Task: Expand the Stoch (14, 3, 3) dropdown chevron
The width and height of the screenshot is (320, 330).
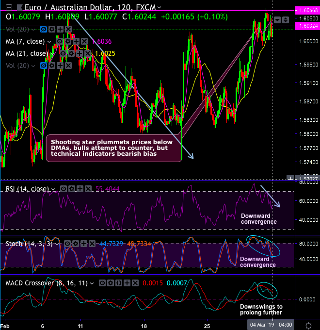Action: (x=57, y=244)
